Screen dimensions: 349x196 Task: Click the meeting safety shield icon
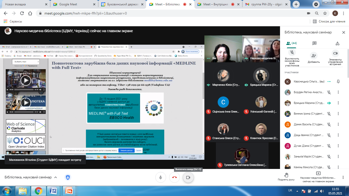coord(68,177)
